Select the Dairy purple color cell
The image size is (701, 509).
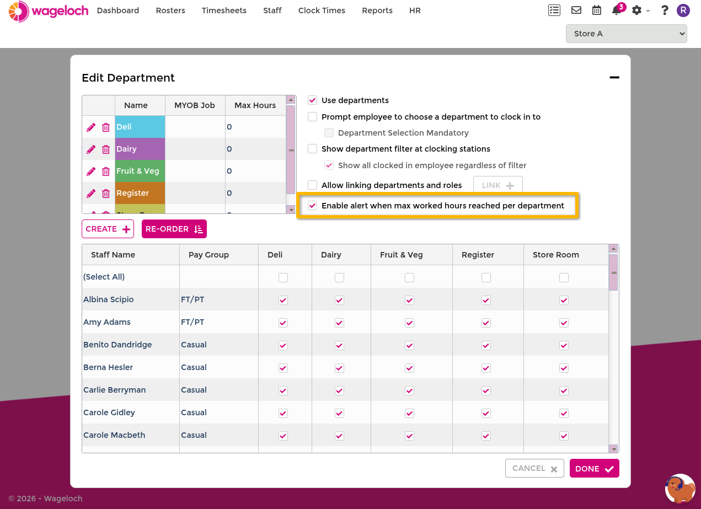pos(140,149)
